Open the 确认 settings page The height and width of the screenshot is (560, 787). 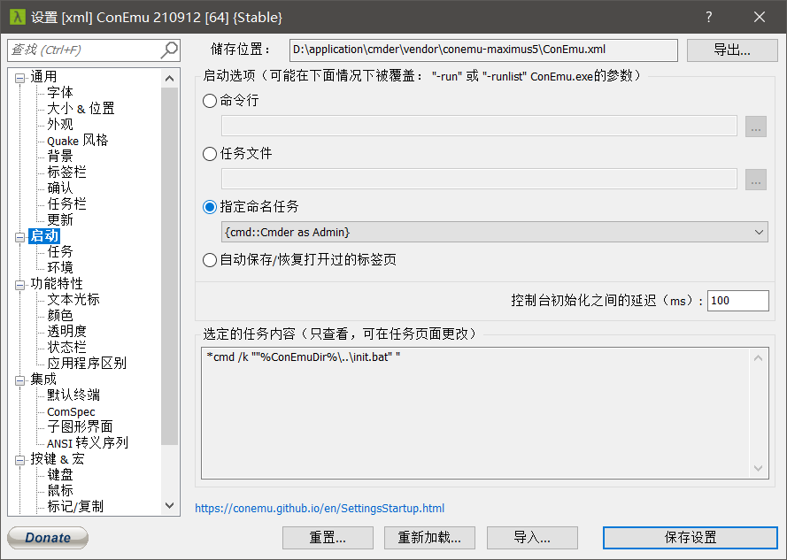point(59,188)
